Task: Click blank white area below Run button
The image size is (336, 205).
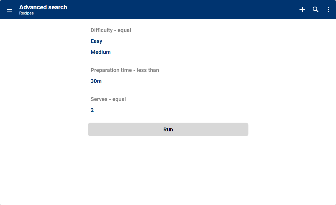Action: point(168,170)
